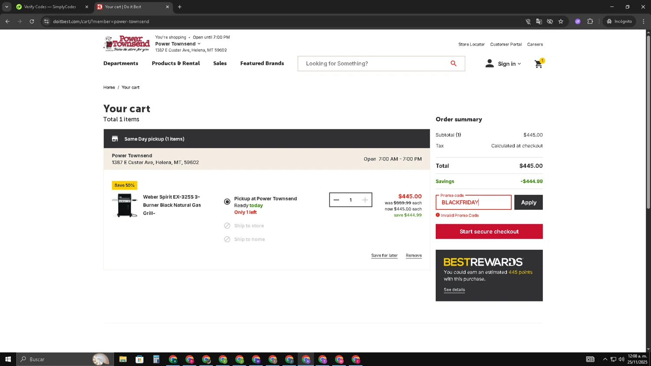Open Calculator from taskbar
This screenshot has height=366, width=651.
pos(156,359)
